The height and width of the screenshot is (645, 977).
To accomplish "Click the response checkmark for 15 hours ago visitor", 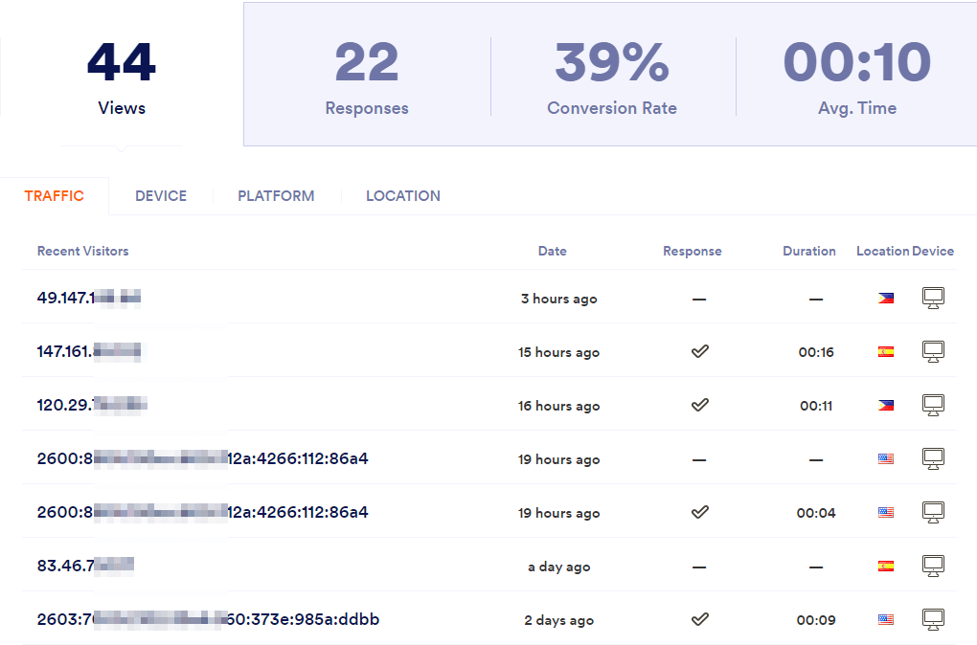I will coord(699,351).
